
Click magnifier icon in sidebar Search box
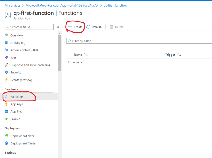[8, 27]
